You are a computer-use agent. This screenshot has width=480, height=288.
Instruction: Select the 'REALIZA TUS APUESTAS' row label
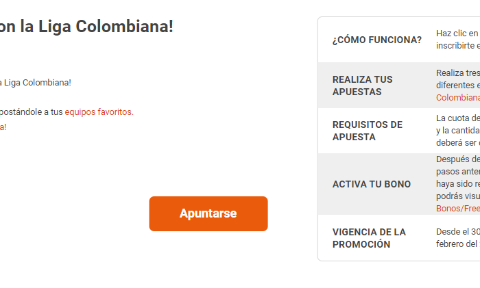point(363,86)
